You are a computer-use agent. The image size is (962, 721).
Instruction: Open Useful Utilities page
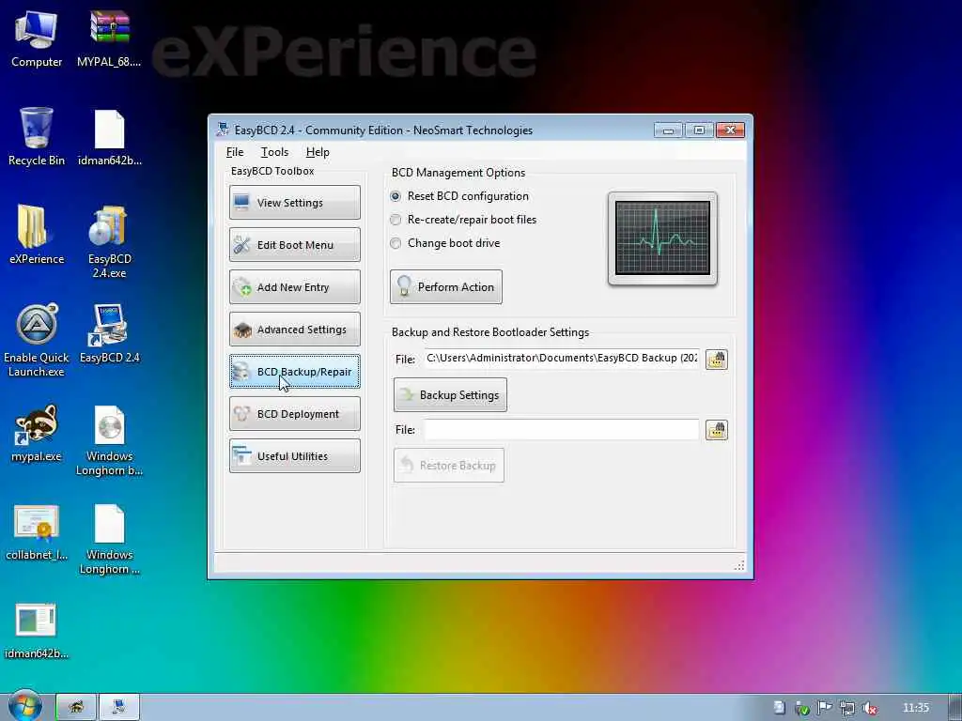(x=294, y=456)
